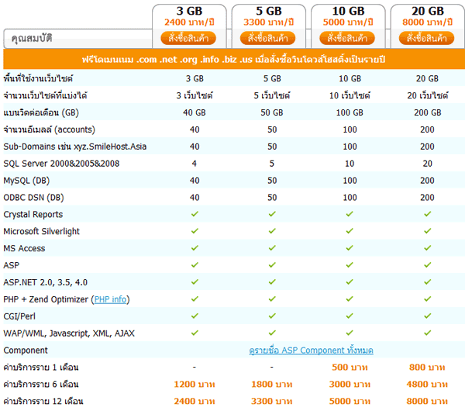Click MS Access checkmark for 5 GB plan

click(272, 248)
